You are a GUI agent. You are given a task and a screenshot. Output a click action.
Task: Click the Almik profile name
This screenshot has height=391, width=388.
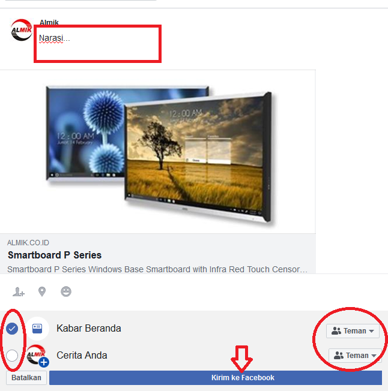(x=49, y=22)
